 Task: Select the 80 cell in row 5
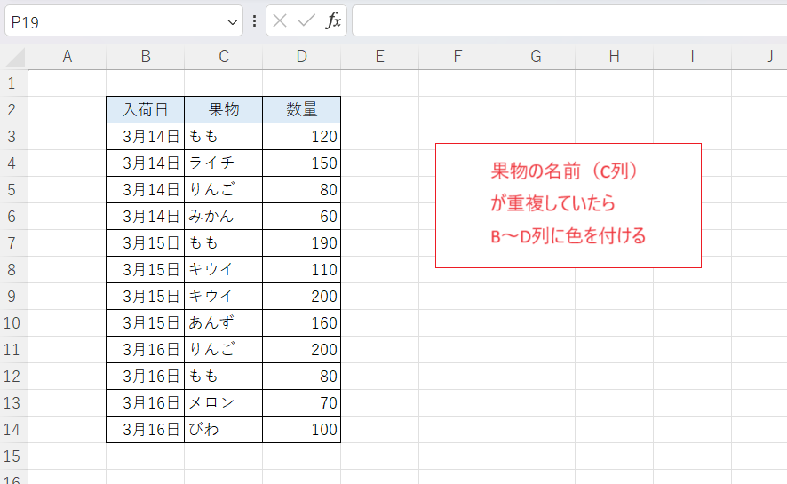[302, 189]
